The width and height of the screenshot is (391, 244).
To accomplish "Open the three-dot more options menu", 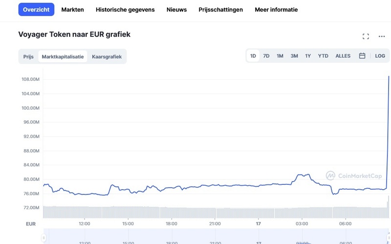I will coord(382,36).
